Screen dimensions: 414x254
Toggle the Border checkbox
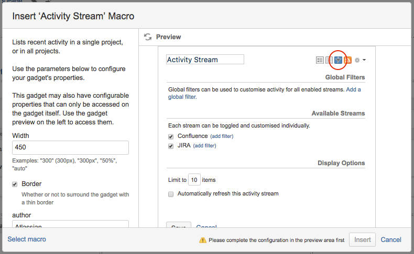15,184
